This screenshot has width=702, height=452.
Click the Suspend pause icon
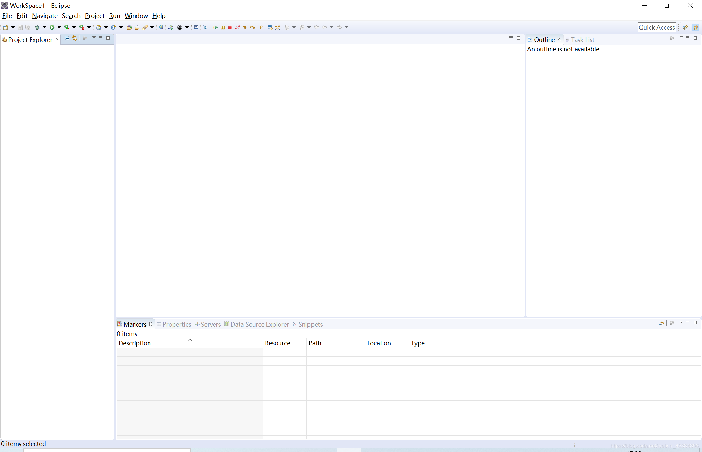[223, 27]
